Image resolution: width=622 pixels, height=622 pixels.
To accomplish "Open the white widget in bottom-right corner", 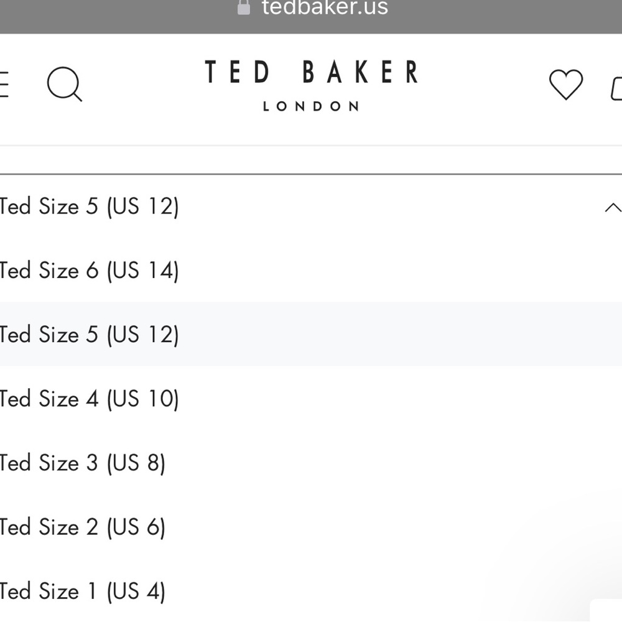I will tap(606, 611).
